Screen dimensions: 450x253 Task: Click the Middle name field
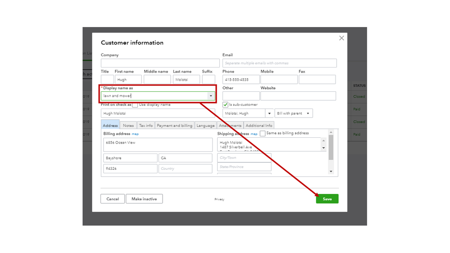pos(157,80)
